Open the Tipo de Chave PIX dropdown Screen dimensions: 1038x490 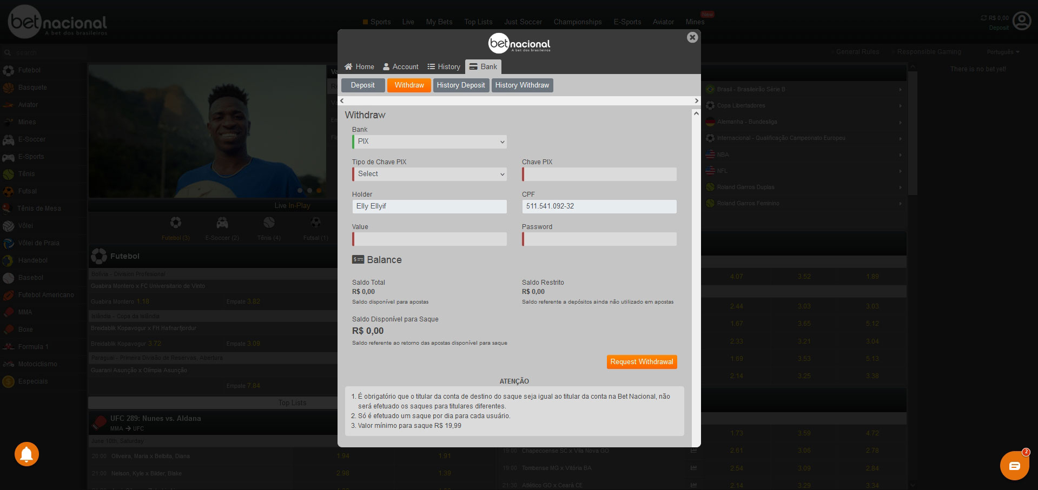tap(429, 174)
